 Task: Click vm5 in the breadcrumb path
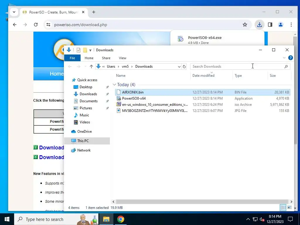coord(125,67)
